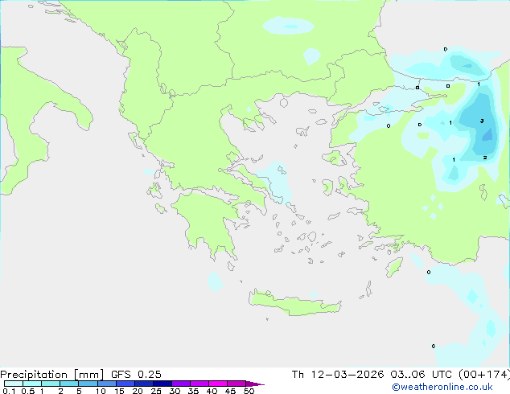This screenshot has width=510, height=394.
Task: Click the "Th 12-03-2026" date text
Action: click(x=338, y=374)
